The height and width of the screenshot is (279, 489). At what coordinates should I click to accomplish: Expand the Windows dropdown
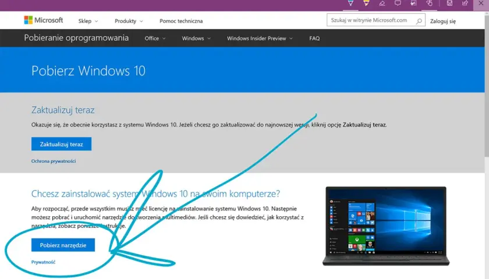(x=196, y=38)
